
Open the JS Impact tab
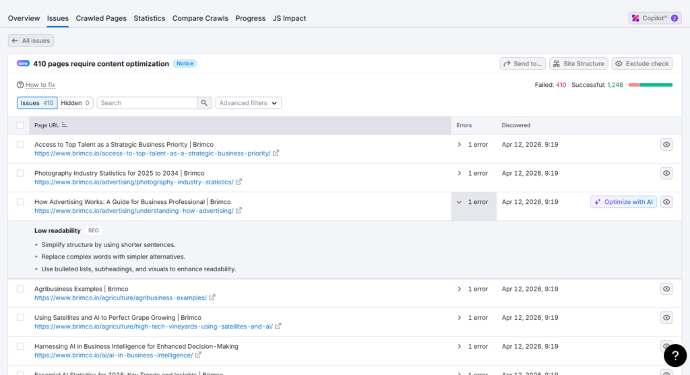click(x=289, y=18)
